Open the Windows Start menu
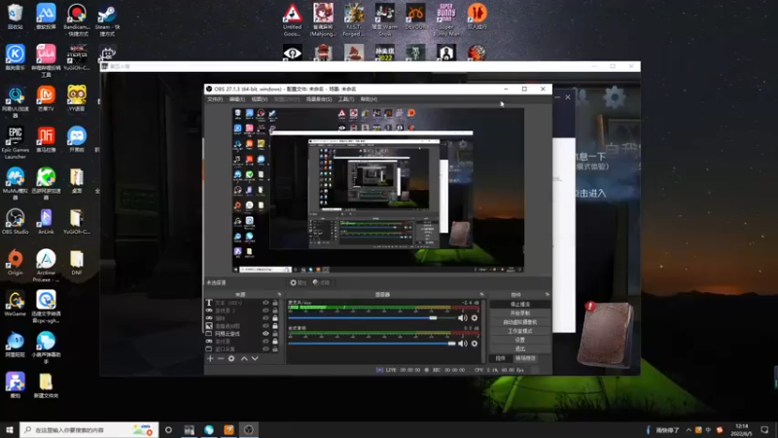This screenshot has height=438, width=778. [10, 430]
